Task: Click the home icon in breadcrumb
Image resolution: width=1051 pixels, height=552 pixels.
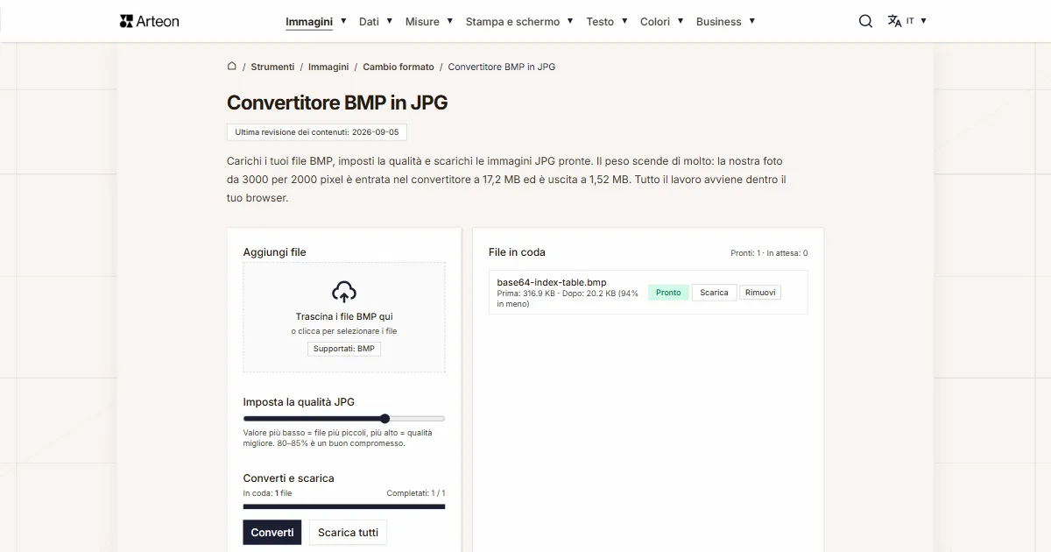Action: tap(232, 66)
